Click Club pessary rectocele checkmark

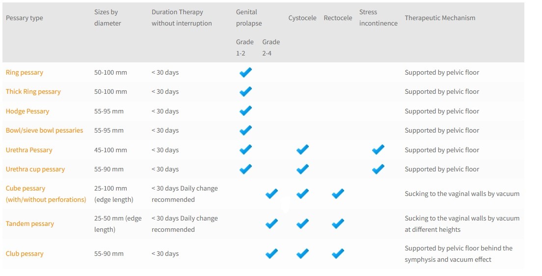click(338, 254)
